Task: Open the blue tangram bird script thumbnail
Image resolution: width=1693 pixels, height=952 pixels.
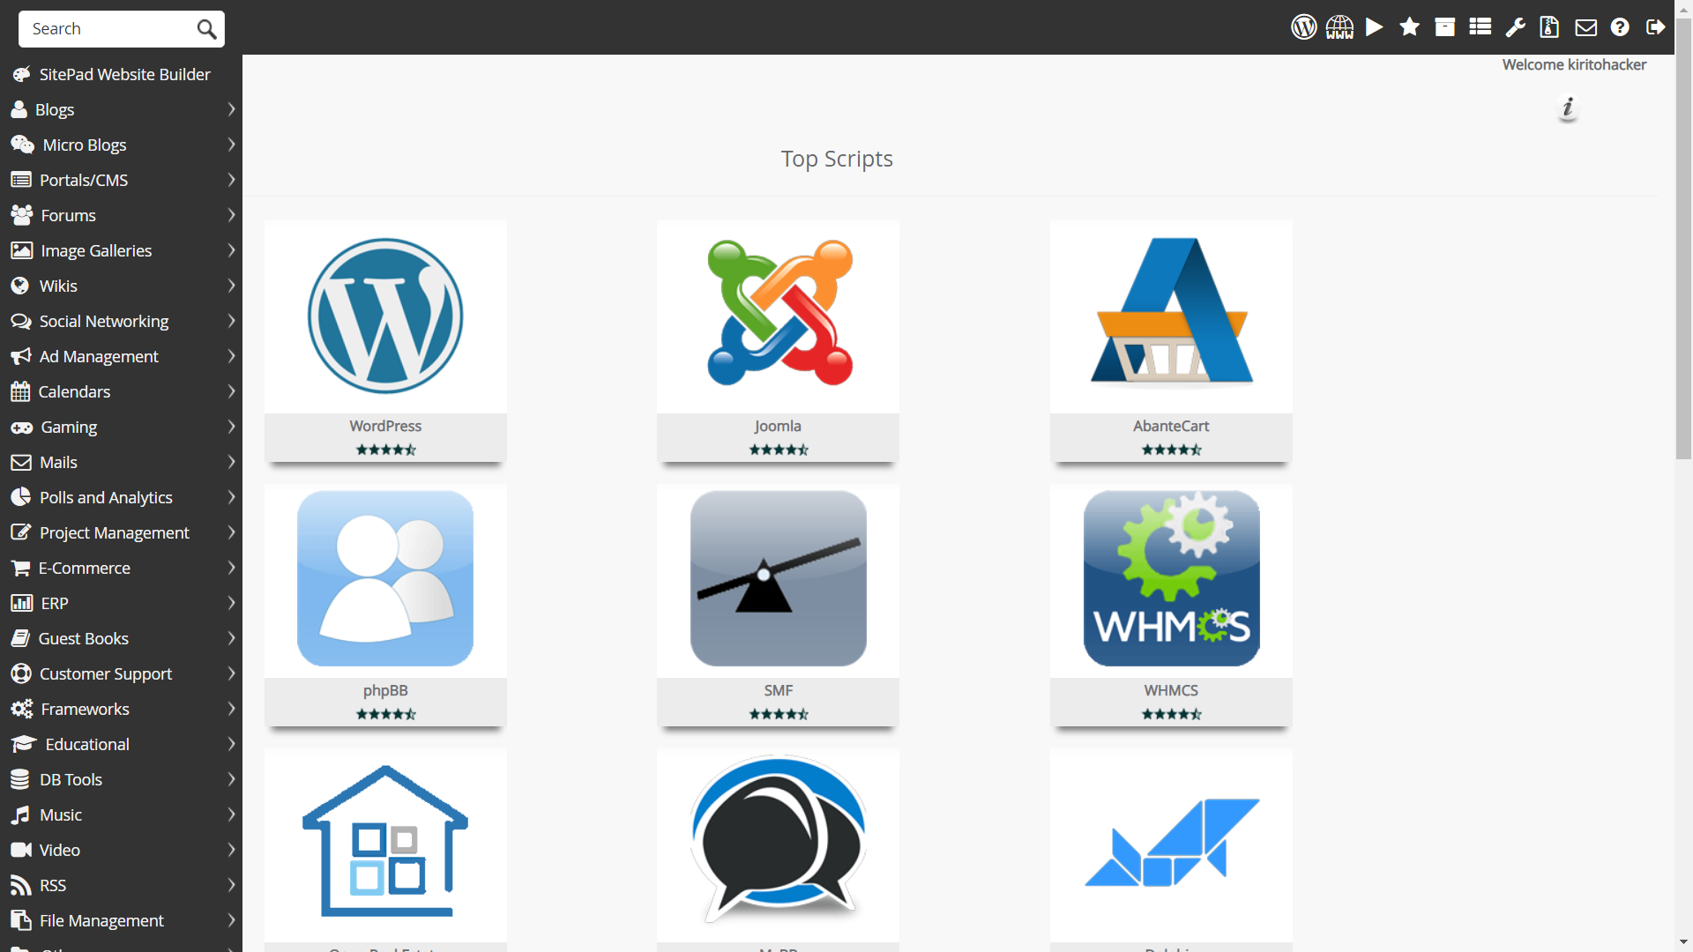Action: point(1171,844)
